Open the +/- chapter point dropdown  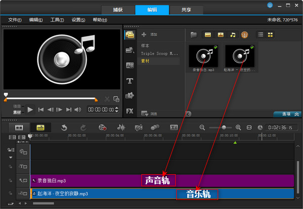click(x=23, y=142)
